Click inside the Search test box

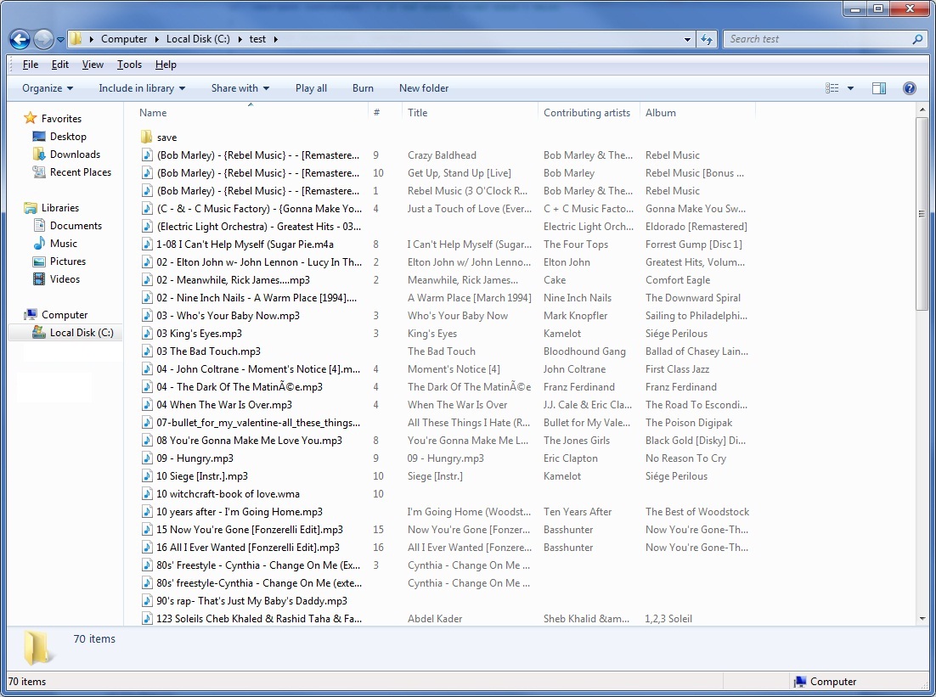[x=815, y=38]
